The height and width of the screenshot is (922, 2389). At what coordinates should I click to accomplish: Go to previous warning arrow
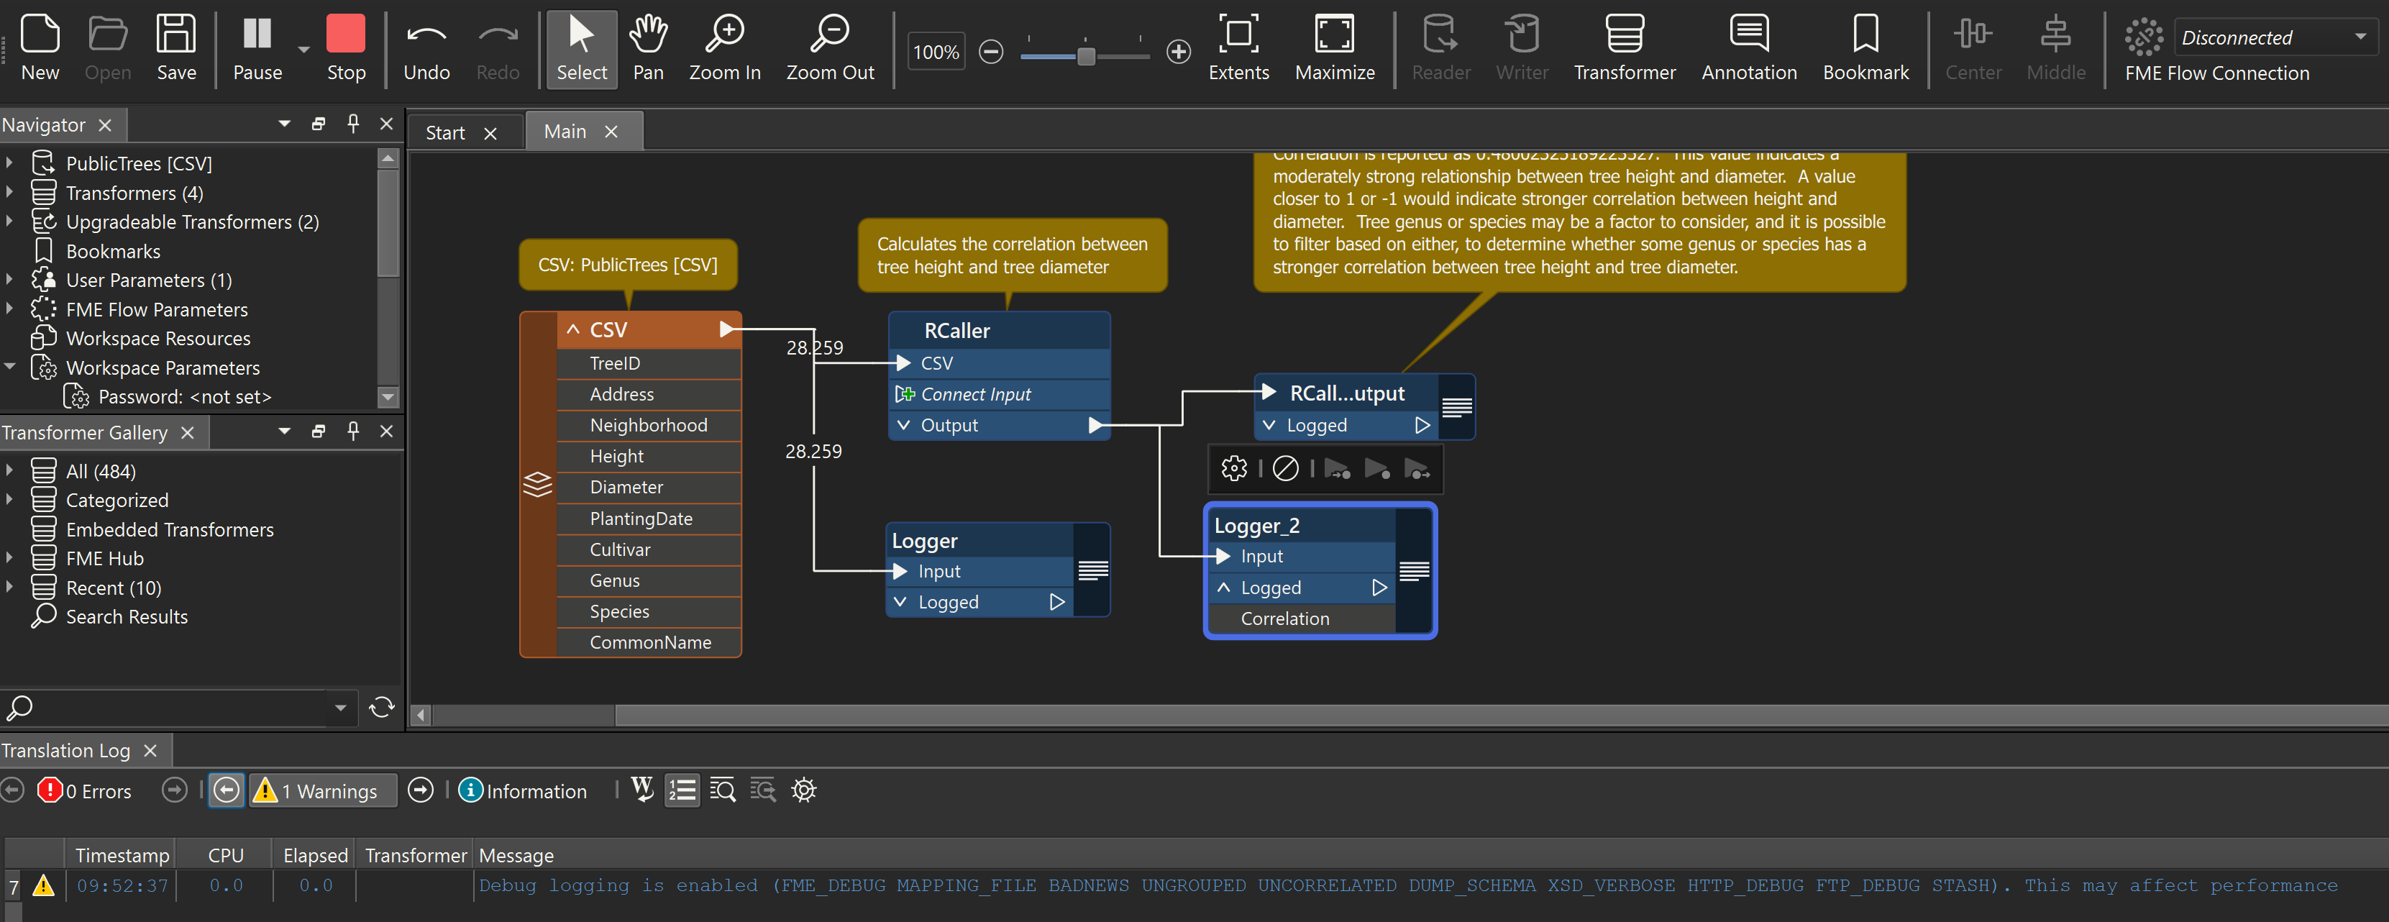coord(227,790)
